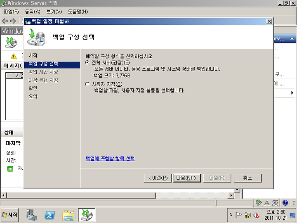
Task: Click the wizard backup clock header icon
Action: point(36,37)
